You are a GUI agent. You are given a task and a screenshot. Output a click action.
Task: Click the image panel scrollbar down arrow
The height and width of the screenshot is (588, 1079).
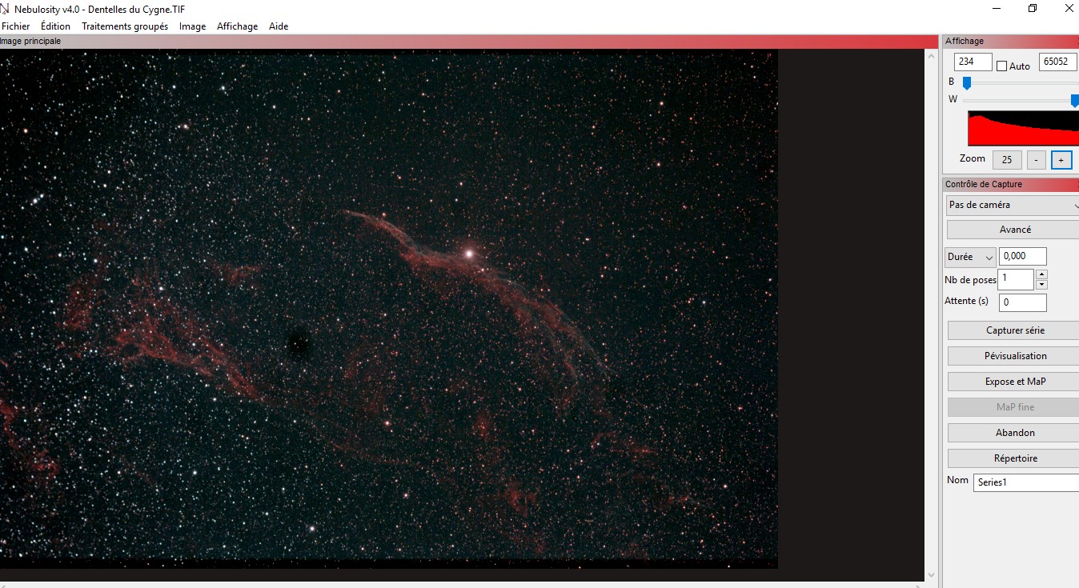(932, 574)
